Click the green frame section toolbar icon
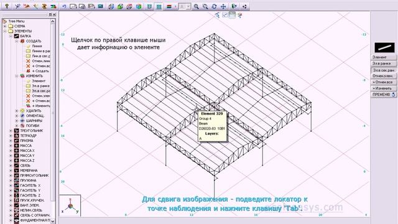This screenshot has height=224, width=398. tap(149, 6)
